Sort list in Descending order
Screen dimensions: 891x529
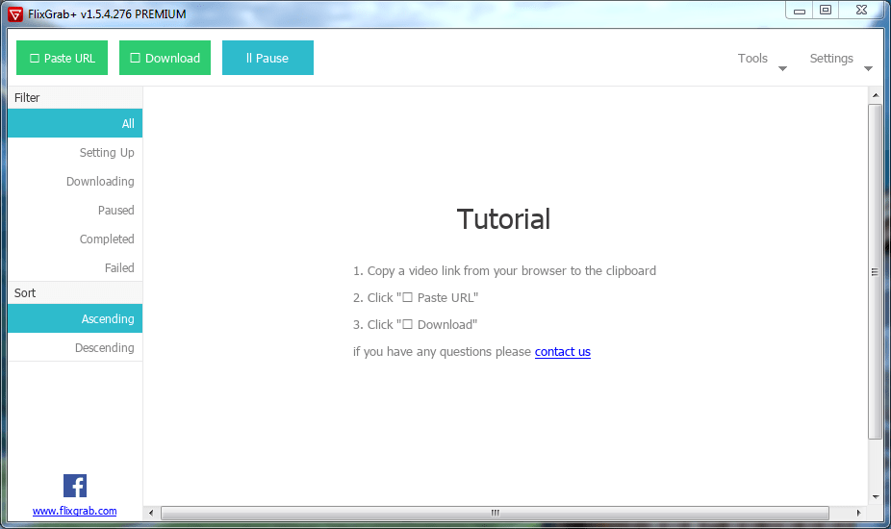(75, 348)
